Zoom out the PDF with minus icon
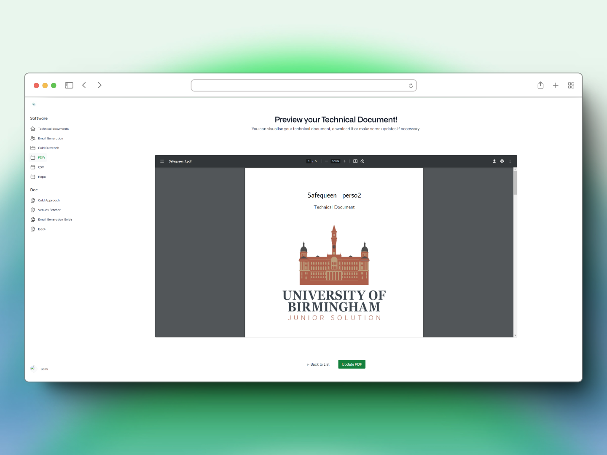 pyautogui.click(x=326, y=161)
